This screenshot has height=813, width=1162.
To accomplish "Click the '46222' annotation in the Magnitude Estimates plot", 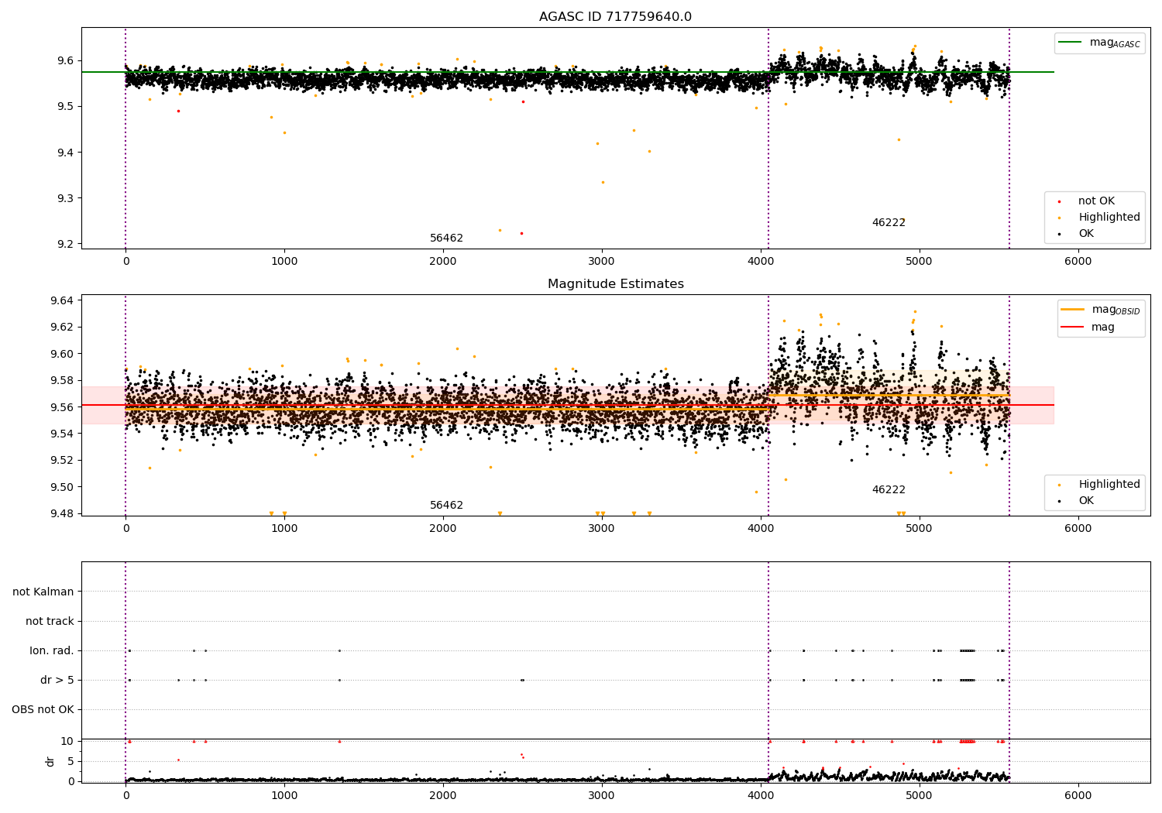I will pos(889,490).
